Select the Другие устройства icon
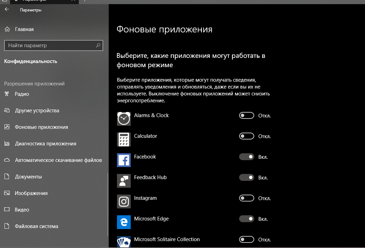 tap(7, 110)
